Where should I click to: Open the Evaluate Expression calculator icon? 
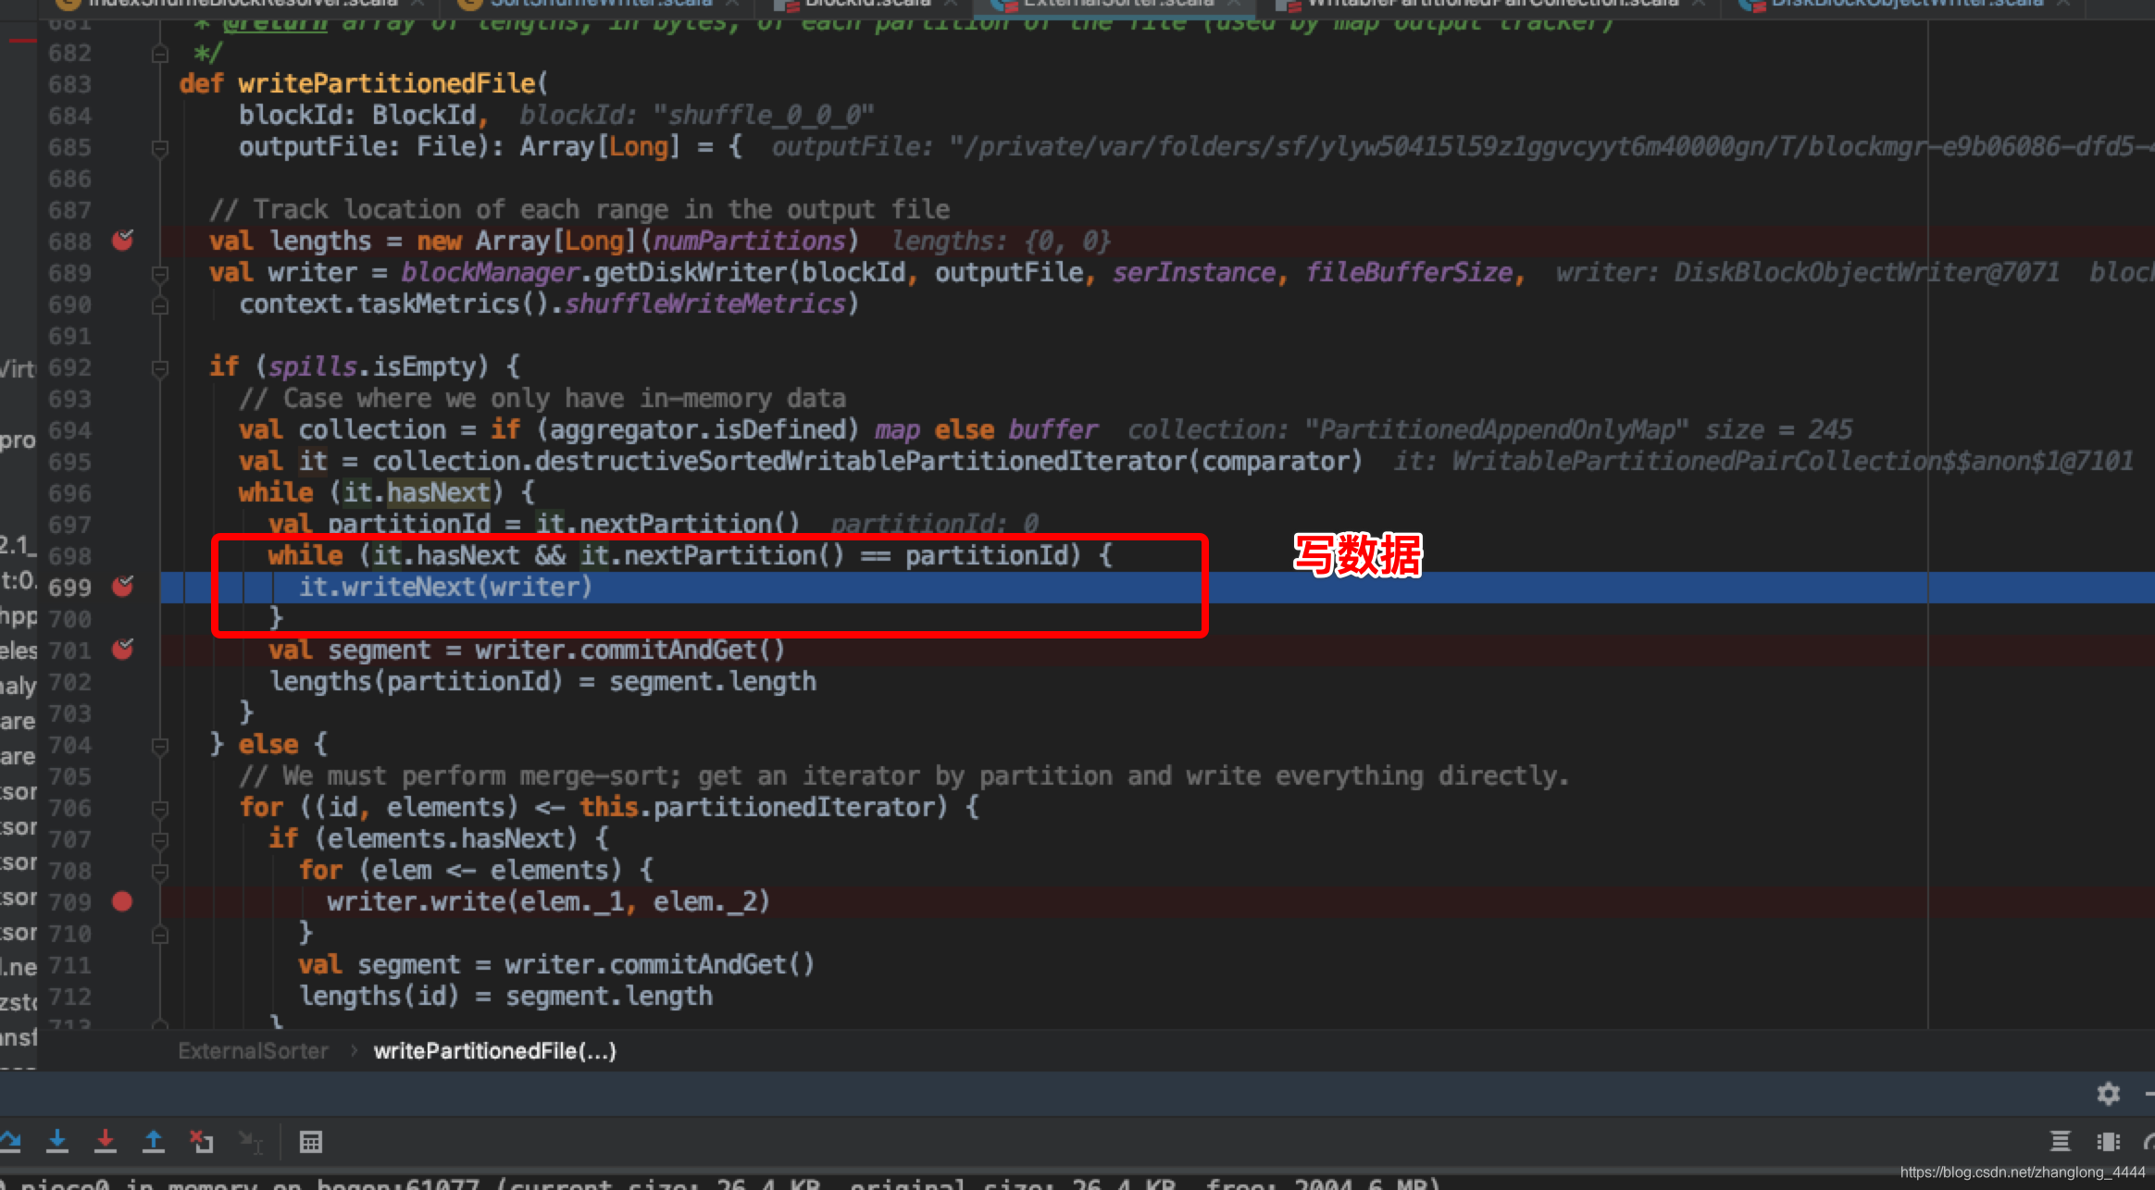[311, 1142]
